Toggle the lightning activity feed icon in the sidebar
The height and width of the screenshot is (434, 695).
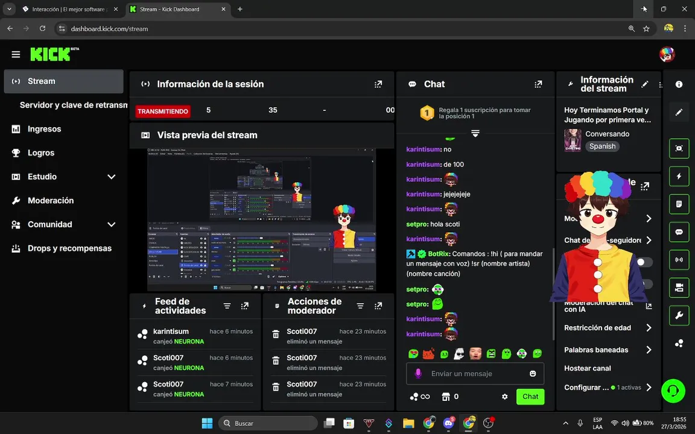coord(679,176)
